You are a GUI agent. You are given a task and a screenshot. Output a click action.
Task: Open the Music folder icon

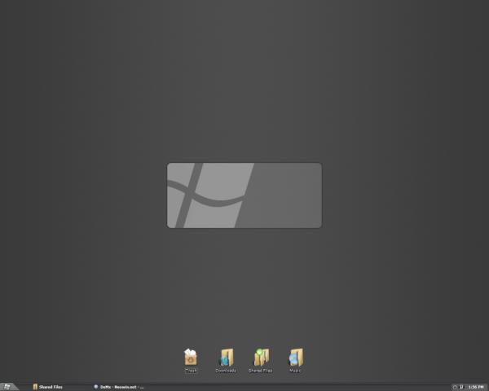tap(296, 358)
